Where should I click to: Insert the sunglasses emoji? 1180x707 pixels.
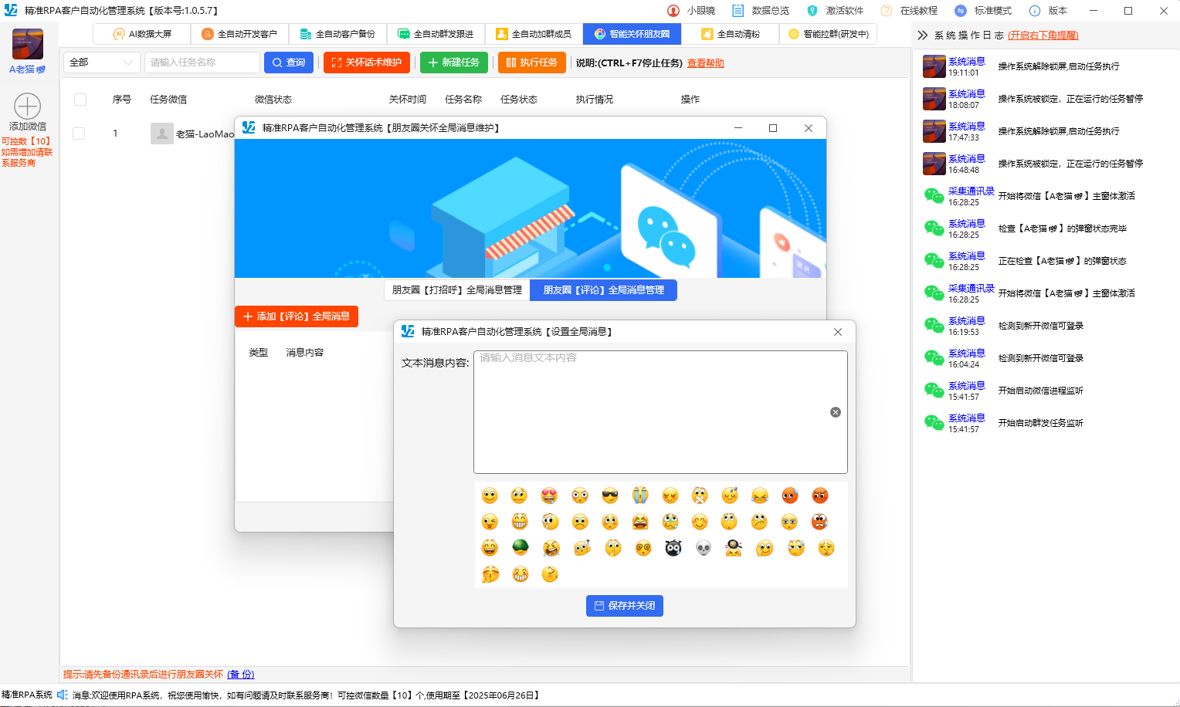610,496
